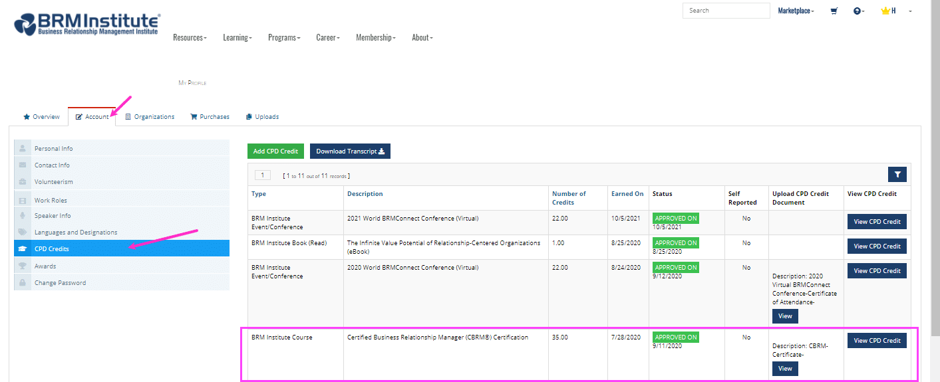Click the APPROVED ON 9/11/2020 status

(x=676, y=341)
